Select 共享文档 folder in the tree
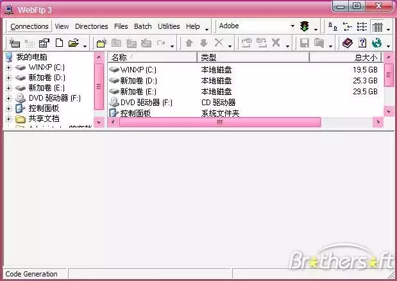Screen dimensions: 397x281 pyautogui.click(x=44, y=119)
